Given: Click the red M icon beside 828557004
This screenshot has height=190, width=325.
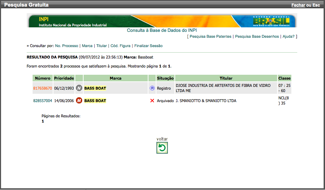Looking at the screenshot, I should pyautogui.click(x=79, y=101).
